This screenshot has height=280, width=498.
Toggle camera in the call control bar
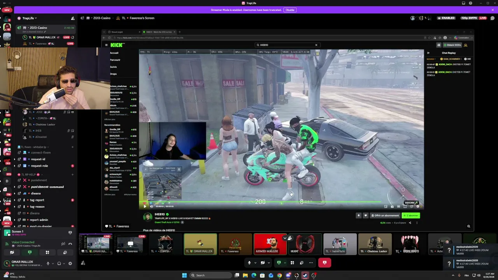point(263,262)
